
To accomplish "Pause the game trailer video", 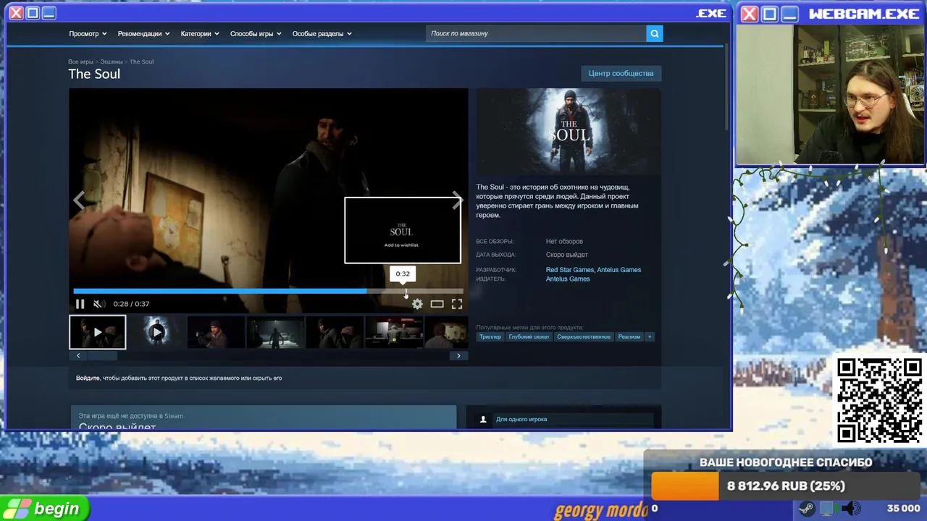I will tap(80, 304).
